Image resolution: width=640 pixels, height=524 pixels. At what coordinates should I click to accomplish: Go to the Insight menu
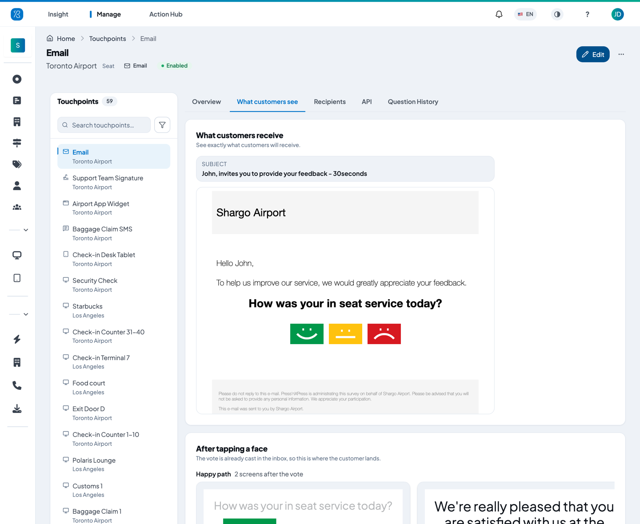click(x=58, y=14)
